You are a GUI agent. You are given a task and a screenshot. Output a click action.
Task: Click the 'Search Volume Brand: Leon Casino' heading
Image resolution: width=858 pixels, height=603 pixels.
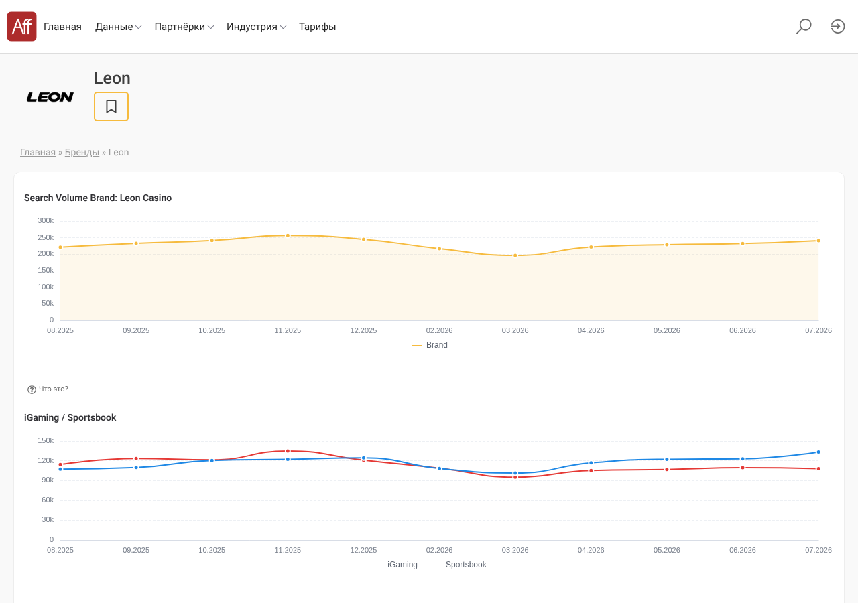(x=98, y=198)
